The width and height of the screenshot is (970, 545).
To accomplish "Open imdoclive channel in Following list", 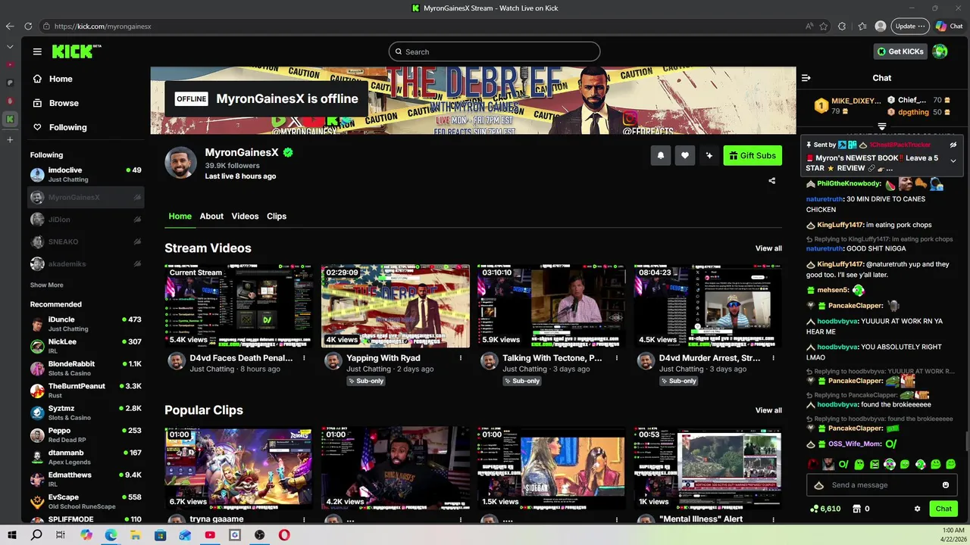I will coord(86,175).
